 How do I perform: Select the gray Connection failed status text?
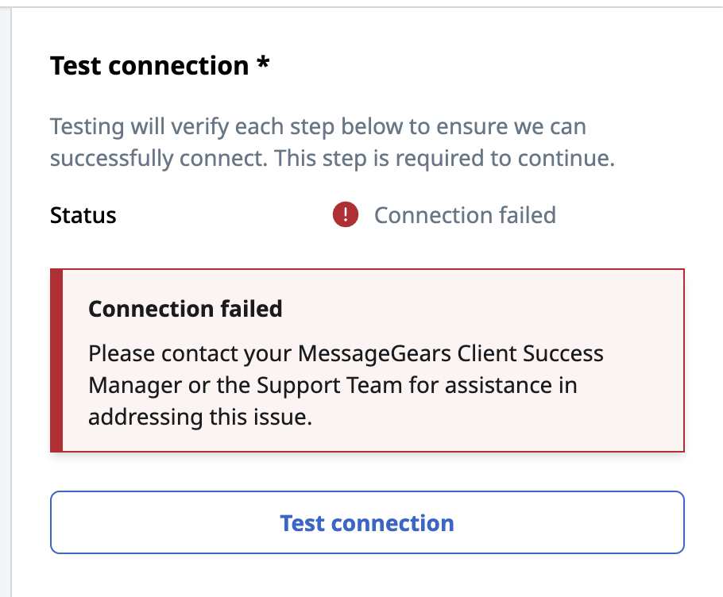tap(465, 215)
